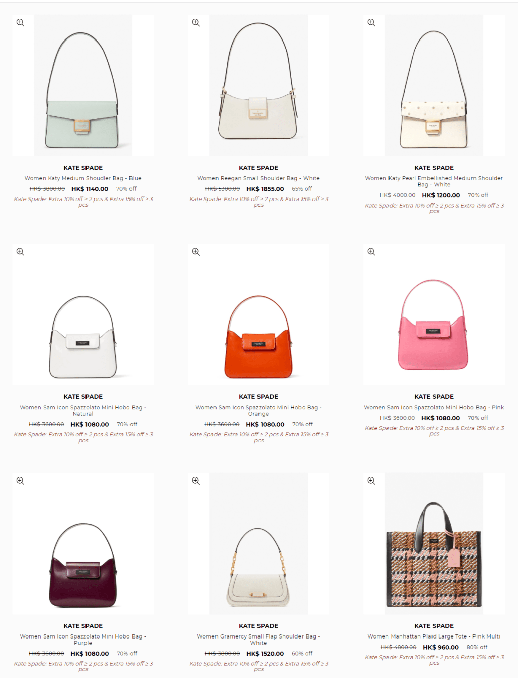Open the orange Sam Icon hobo bag image
Screen dimensions: 518x678
point(258,314)
